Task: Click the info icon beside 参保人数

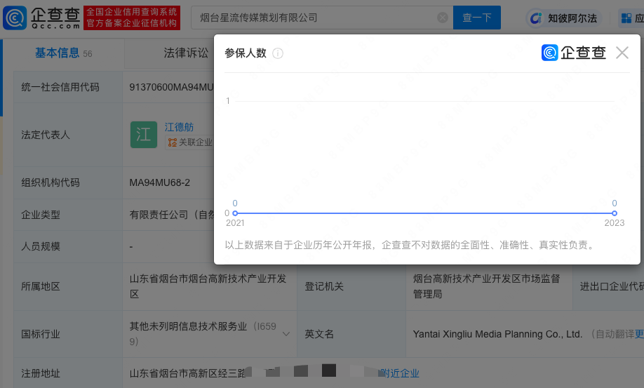Action: click(278, 53)
